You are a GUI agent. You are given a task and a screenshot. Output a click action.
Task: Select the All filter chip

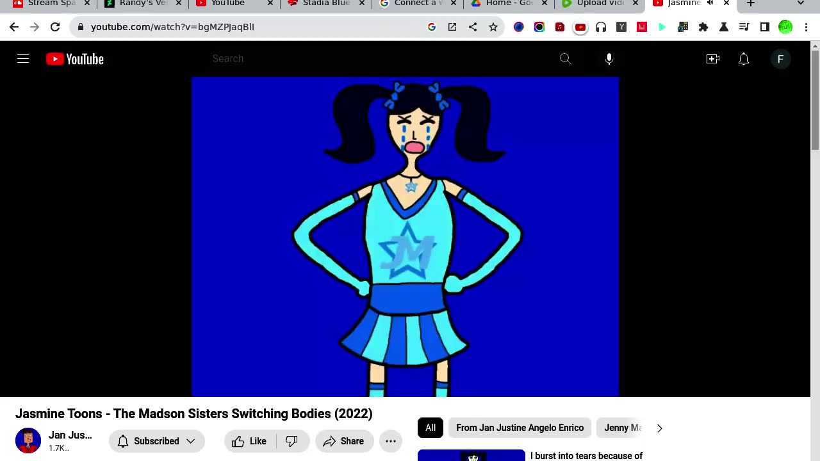430,428
